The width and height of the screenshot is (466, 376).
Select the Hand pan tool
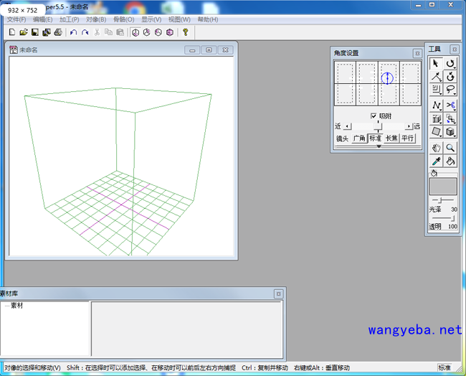[436, 147]
